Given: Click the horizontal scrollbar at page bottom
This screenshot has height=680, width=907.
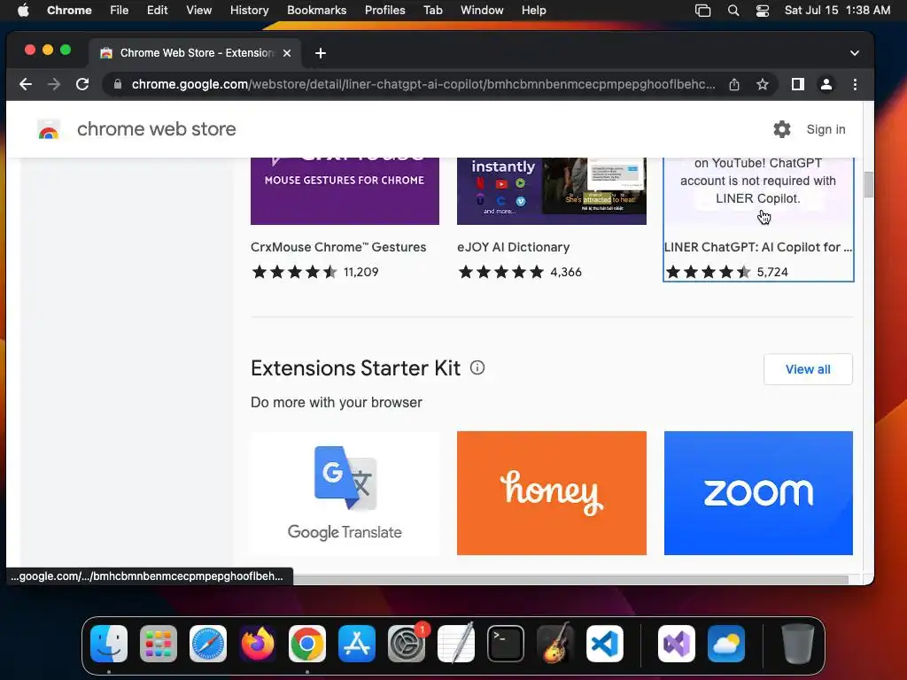Looking at the screenshot, I should coord(570,579).
